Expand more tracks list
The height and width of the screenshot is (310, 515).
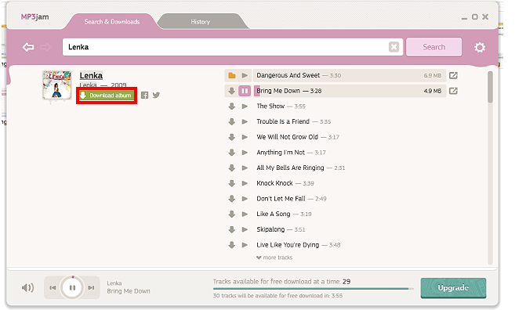point(274,258)
